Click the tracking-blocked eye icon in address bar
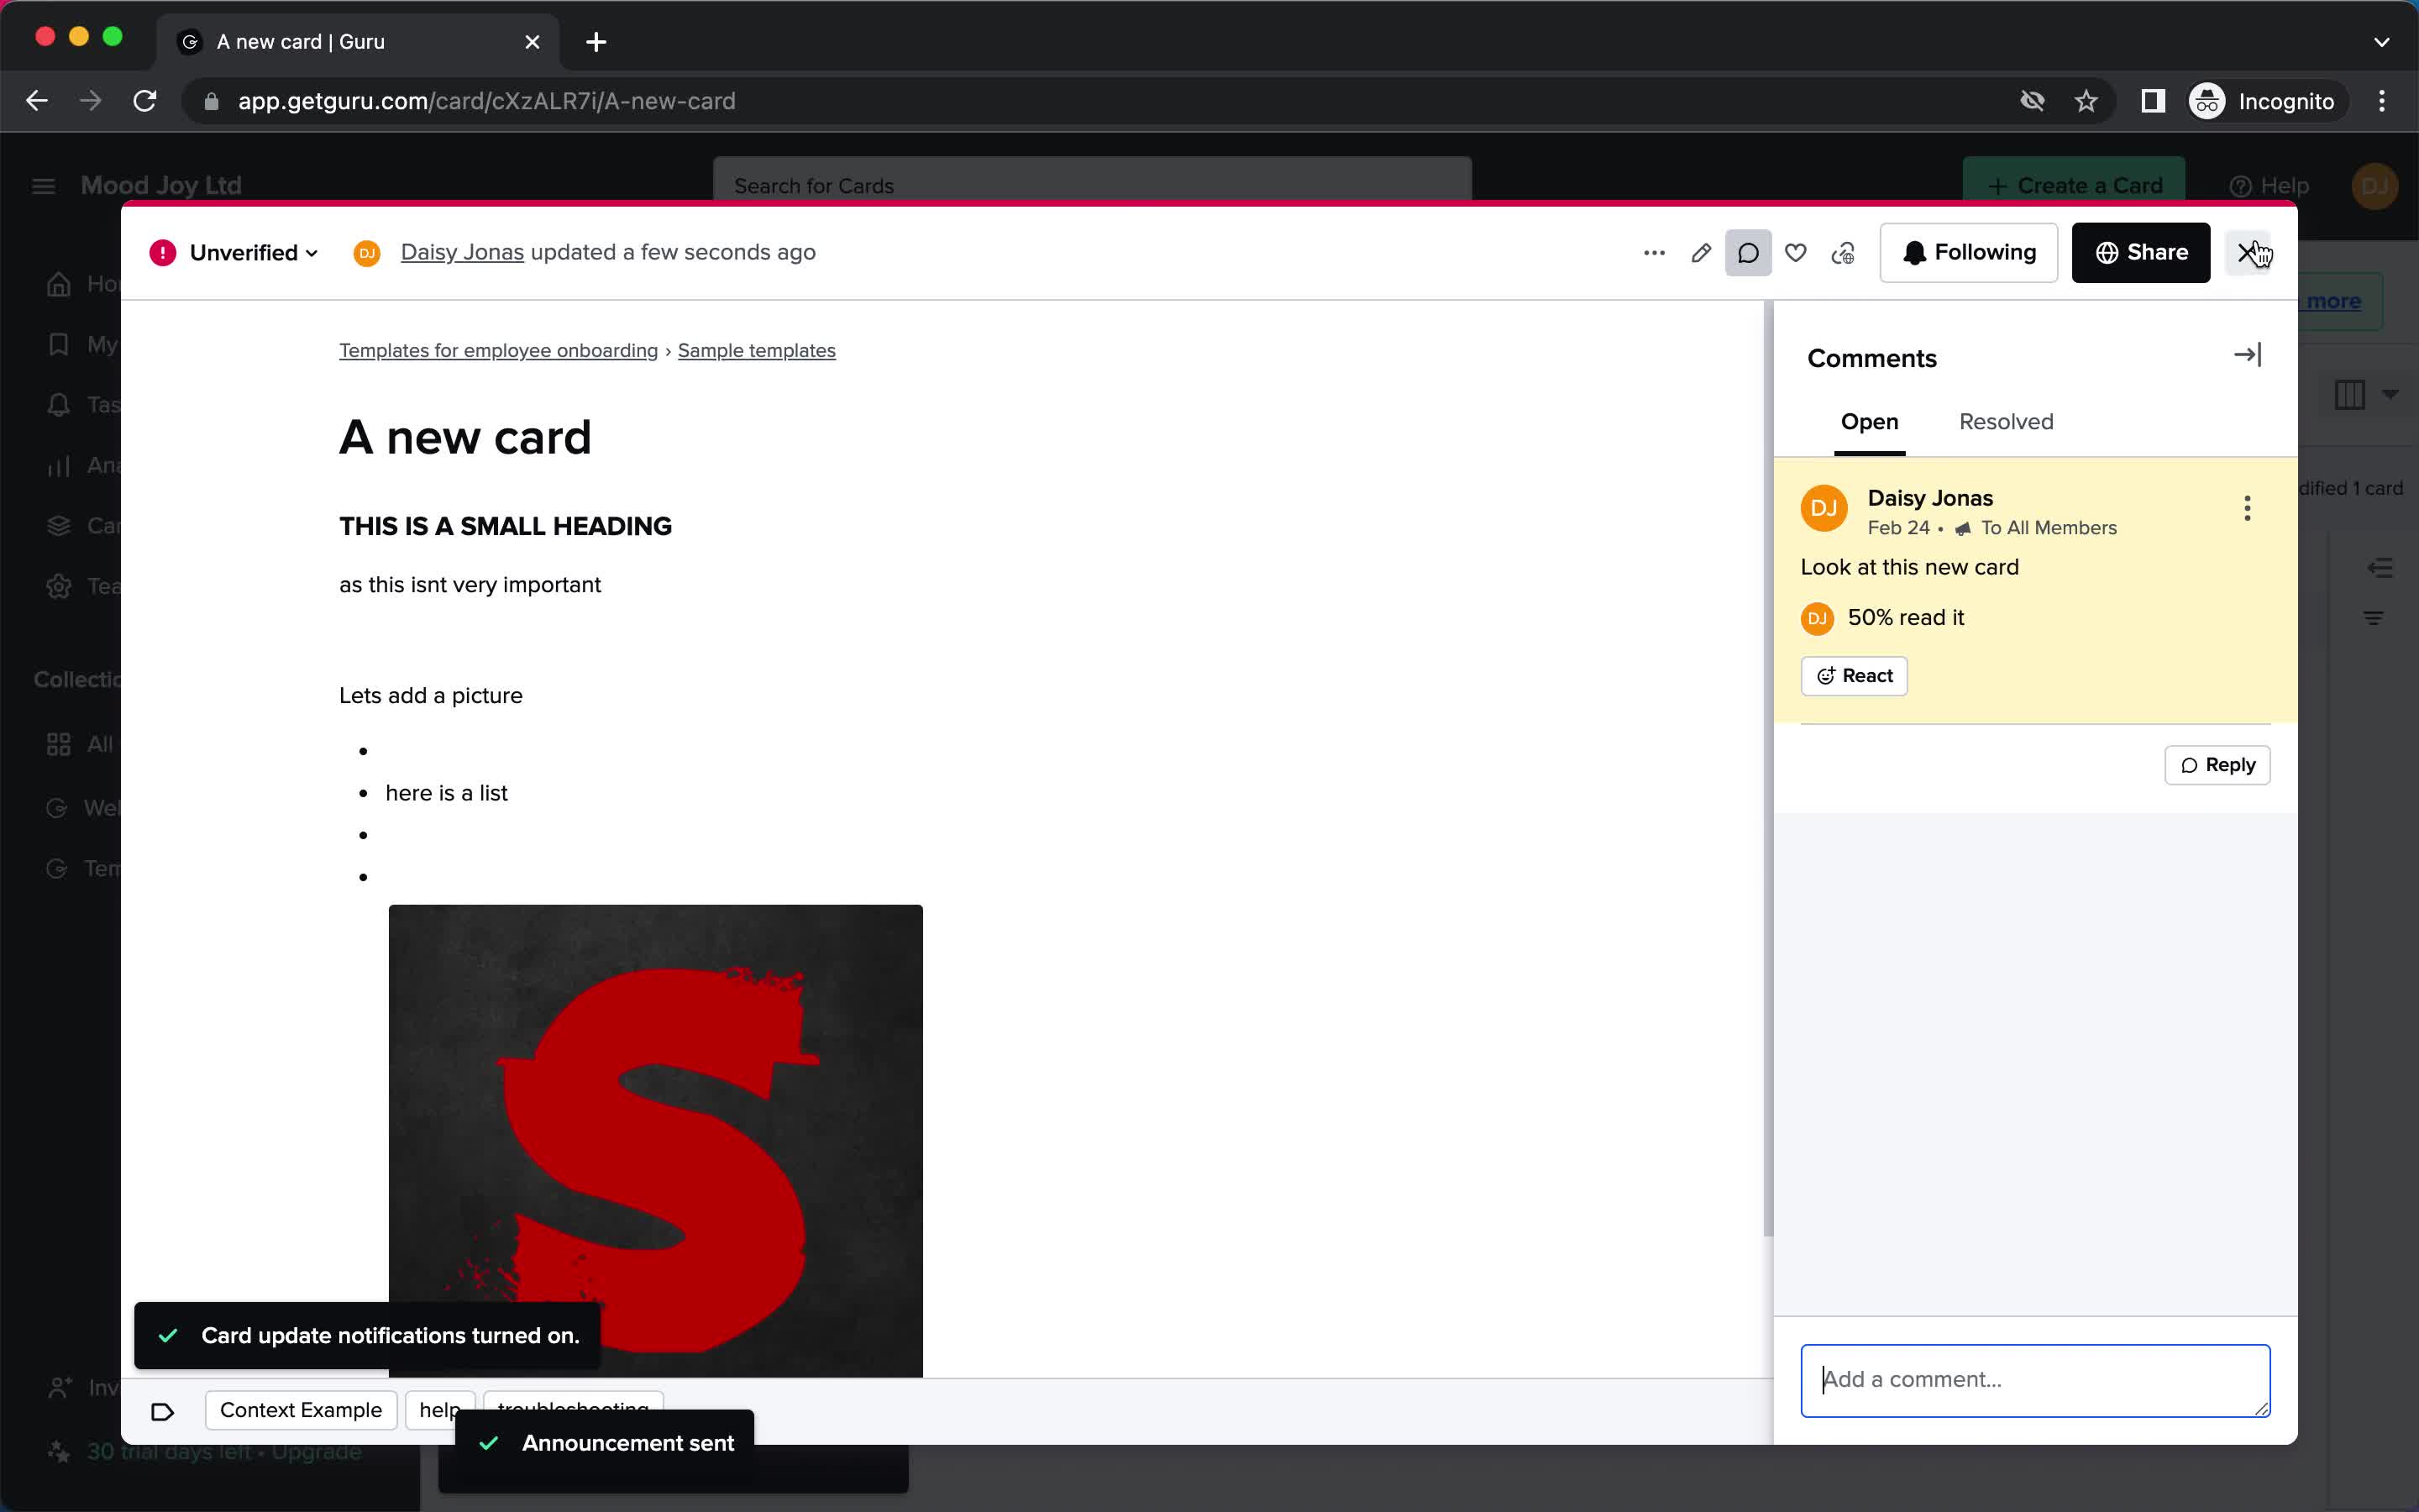2419x1512 pixels. tap(2032, 101)
